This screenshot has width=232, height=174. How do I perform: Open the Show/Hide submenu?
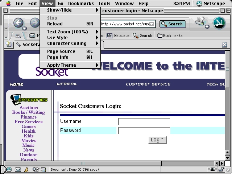(70, 10)
